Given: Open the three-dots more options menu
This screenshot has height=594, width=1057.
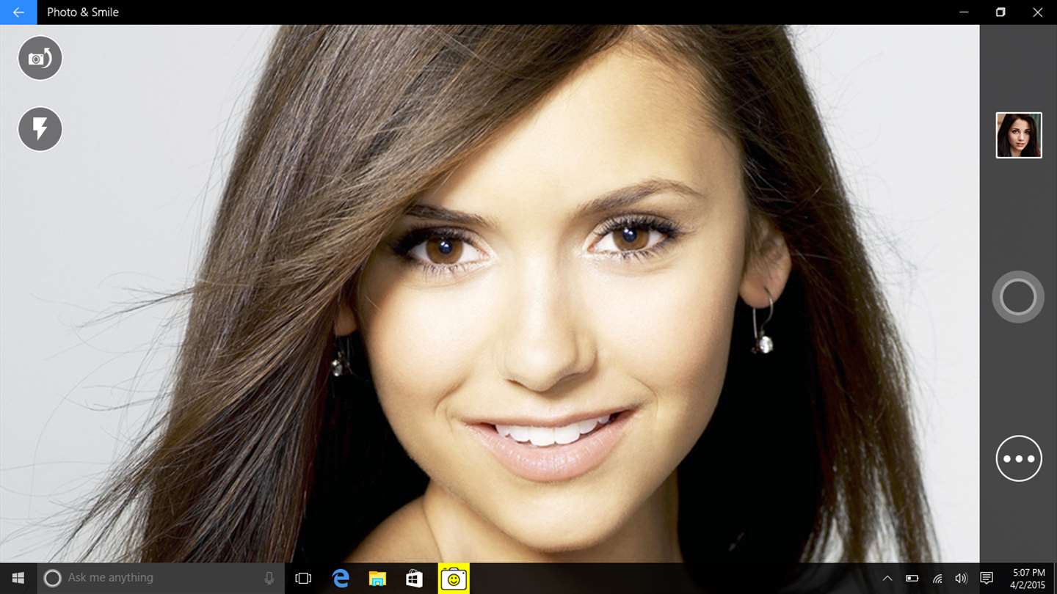Looking at the screenshot, I should (x=1019, y=458).
